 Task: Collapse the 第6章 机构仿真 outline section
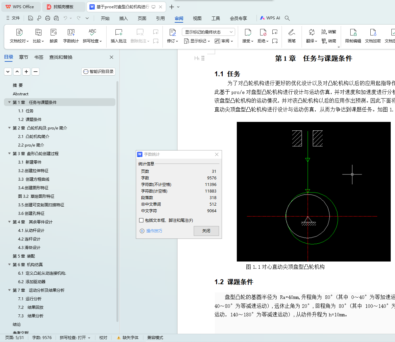pos(10,264)
